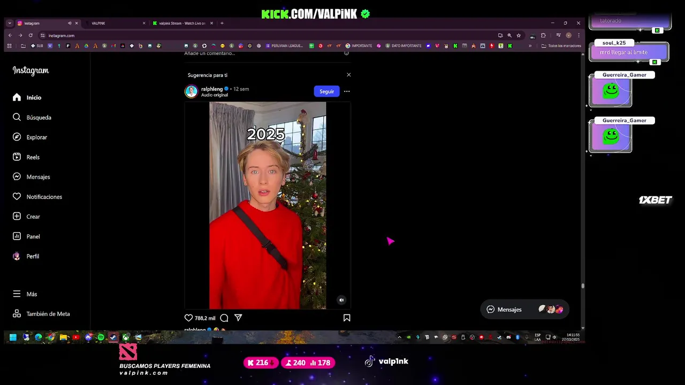Click the emoji picker in comment field

(346, 53)
